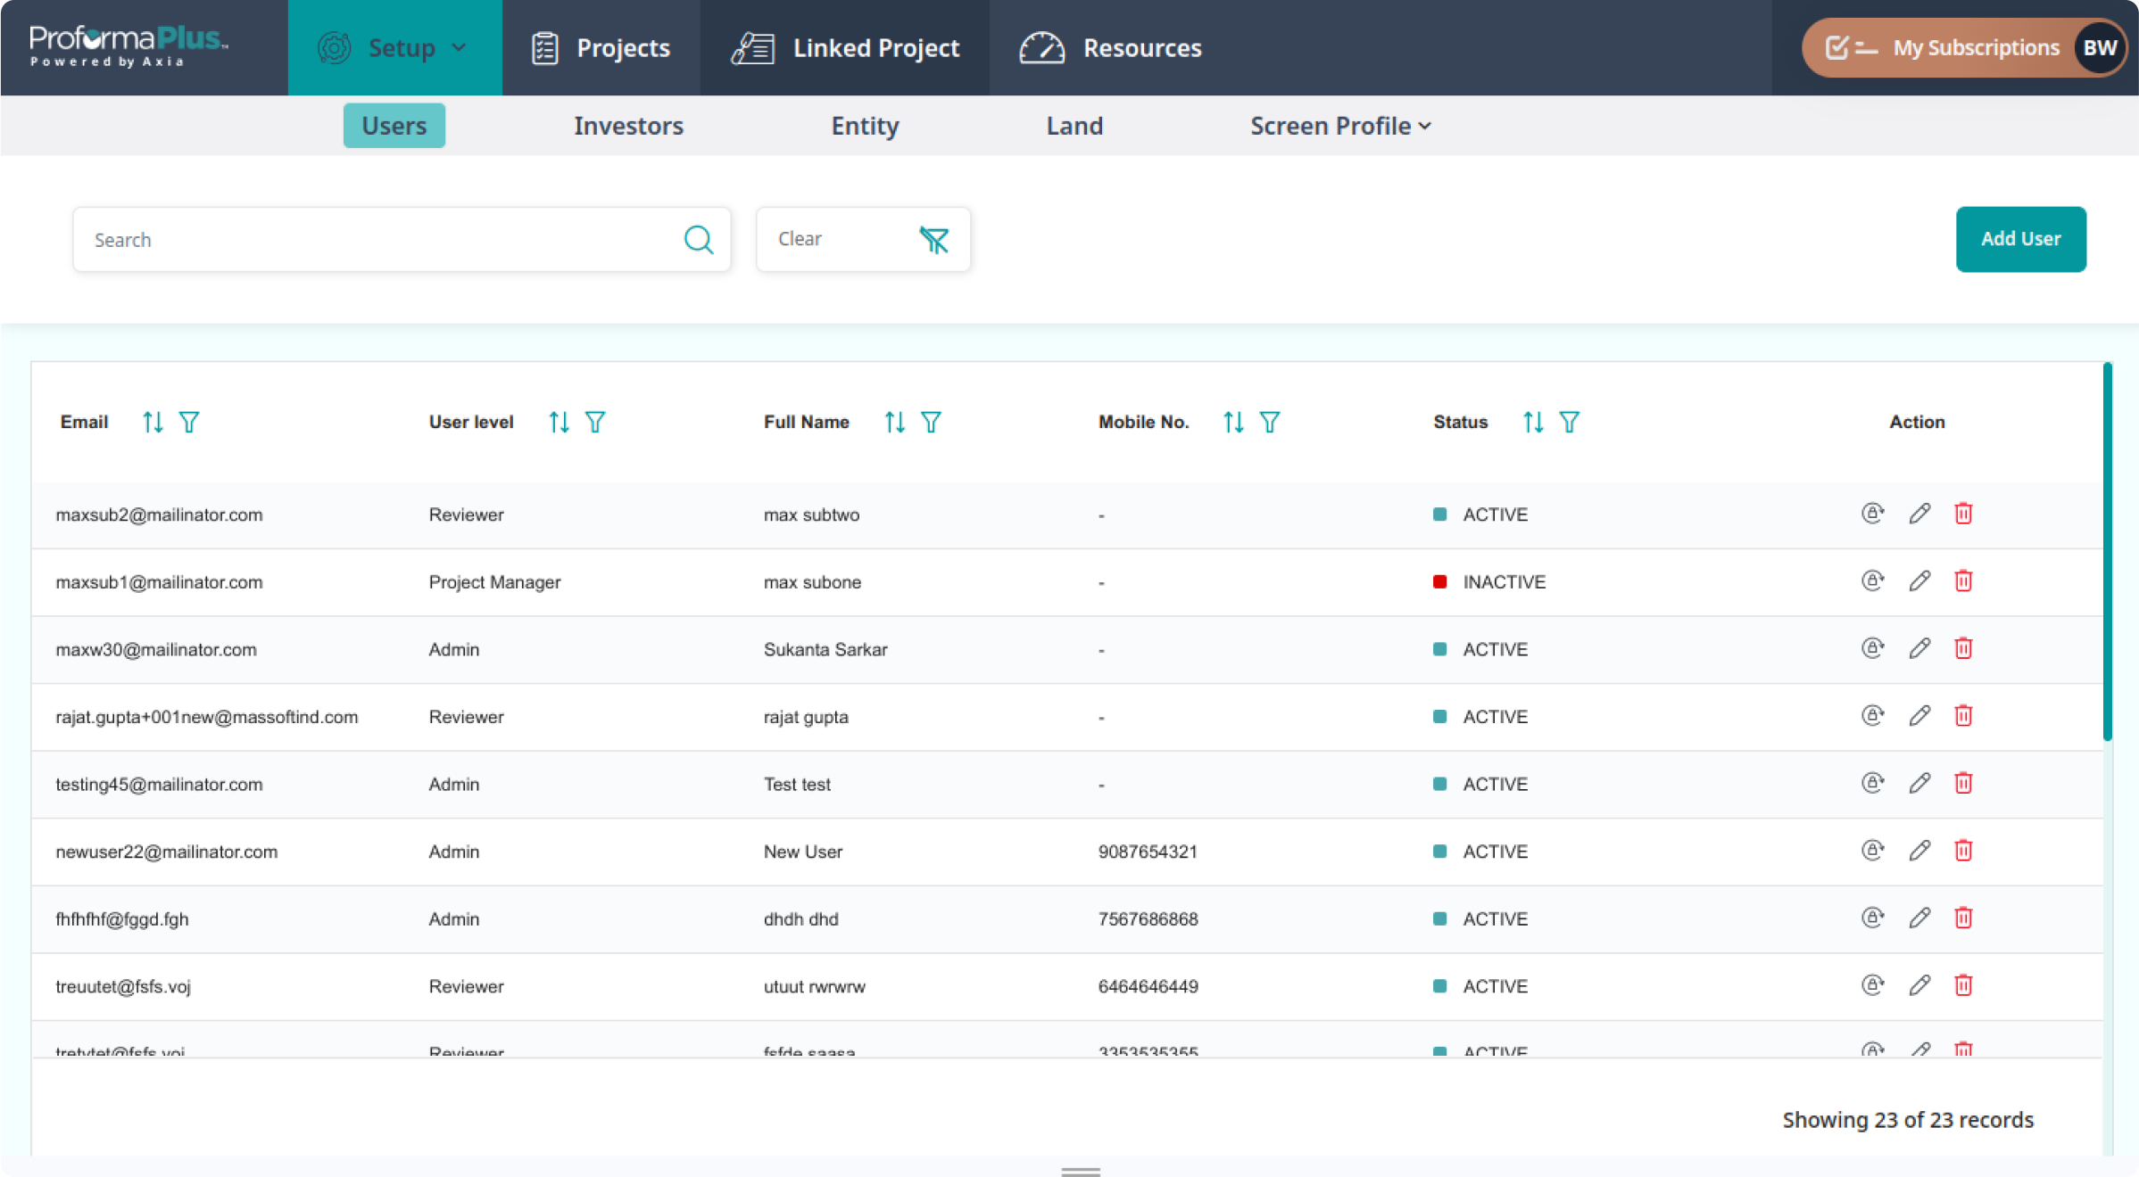Click the table's vertical scrollbar
This screenshot has width=2139, height=1177.
[2107, 553]
